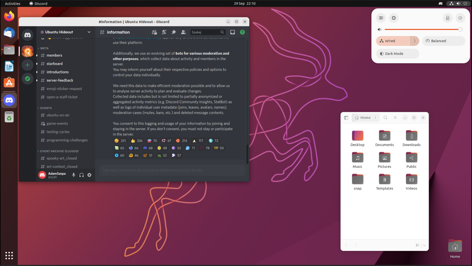Image resolution: width=472 pixels, height=266 pixels.
Task: Open Discord help
Action: [x=242, y=32]
